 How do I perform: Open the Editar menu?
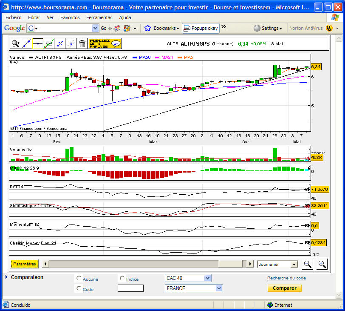click(x=34, y=17)
